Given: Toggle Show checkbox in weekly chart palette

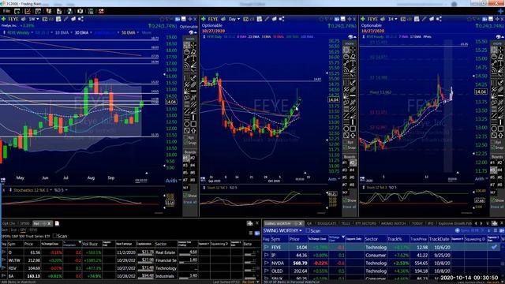Looking at the screenshot, I should coord(186,196).
